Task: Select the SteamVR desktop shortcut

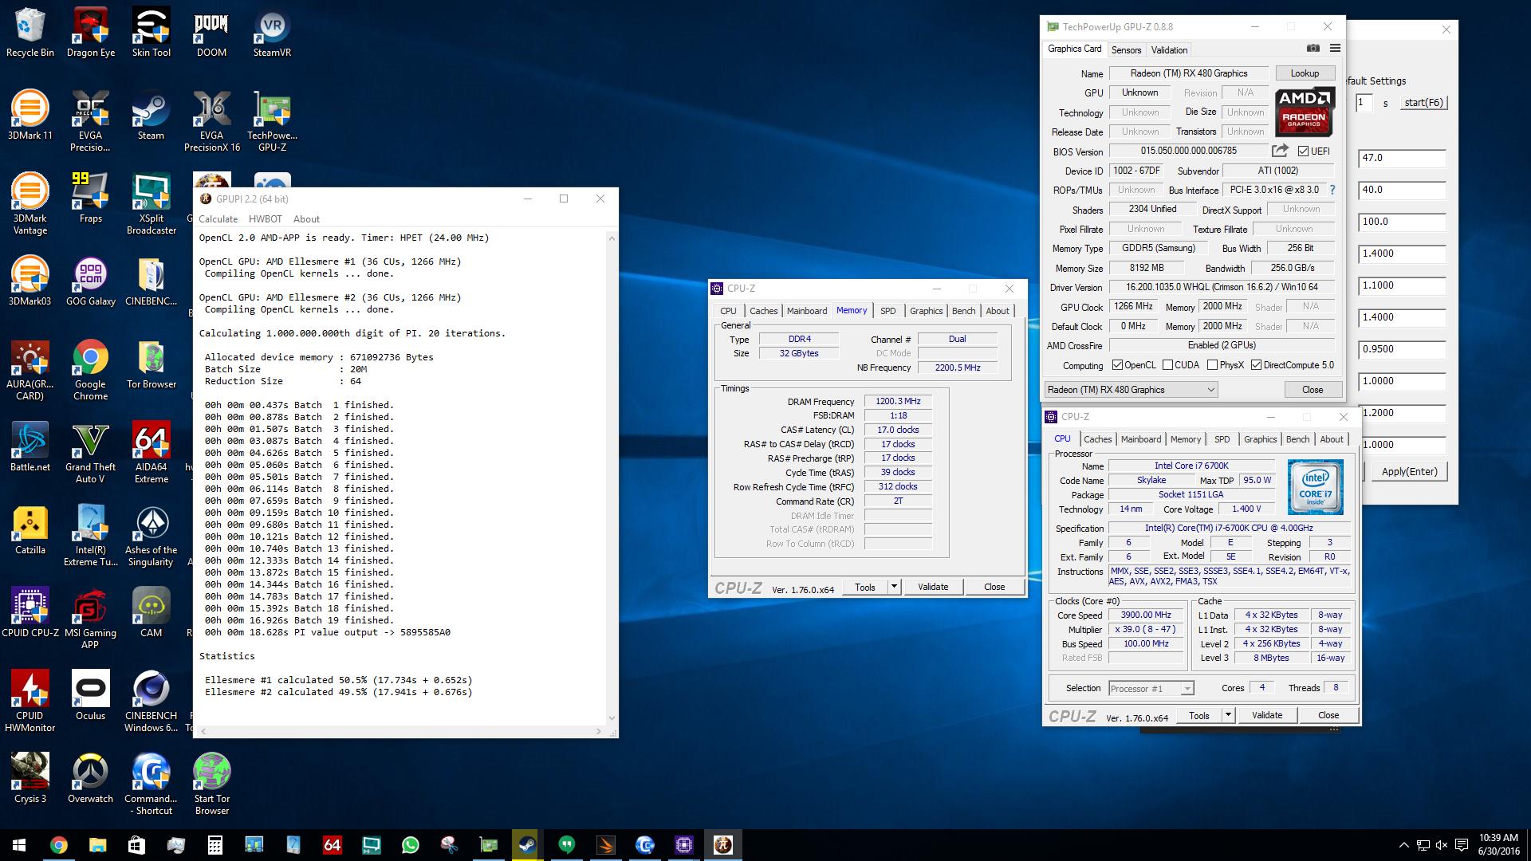Action: click(272, 33)
